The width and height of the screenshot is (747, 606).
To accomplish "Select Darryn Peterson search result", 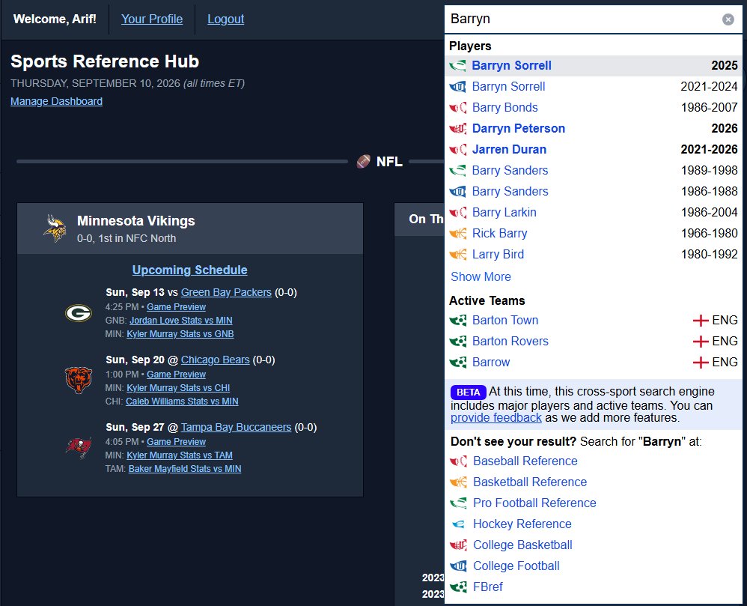I will [x=593, y=129].
